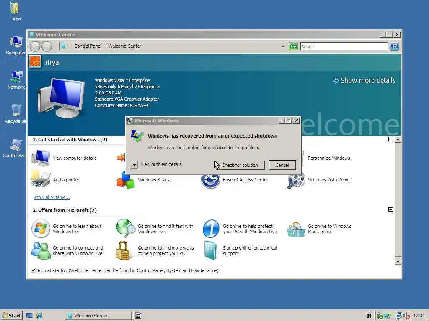This screenshot has height=321, width=429.
Task: Click the padlock protect your PC icon
Action: click(x=123, y=251)
